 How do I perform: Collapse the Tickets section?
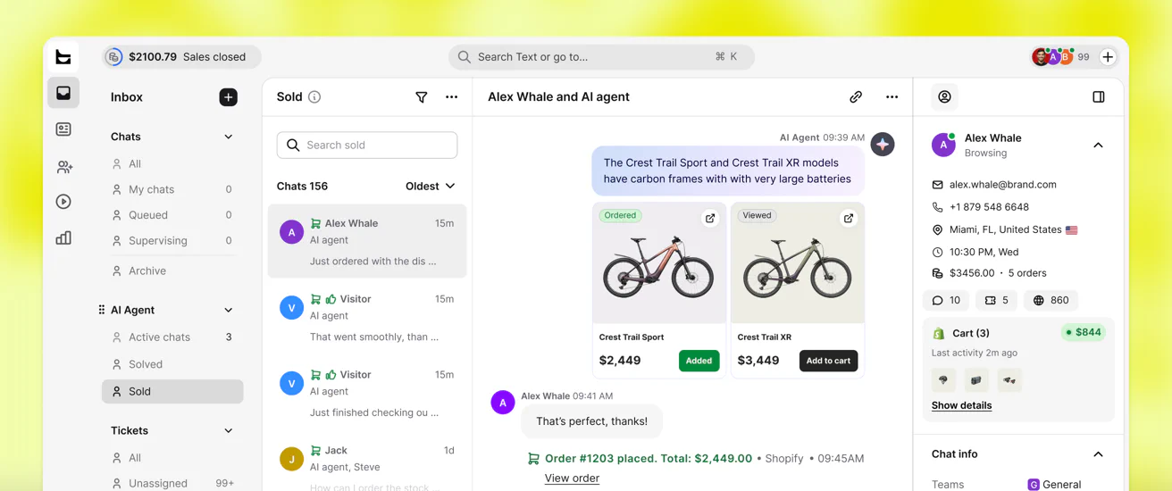click(x=229, y=431)
